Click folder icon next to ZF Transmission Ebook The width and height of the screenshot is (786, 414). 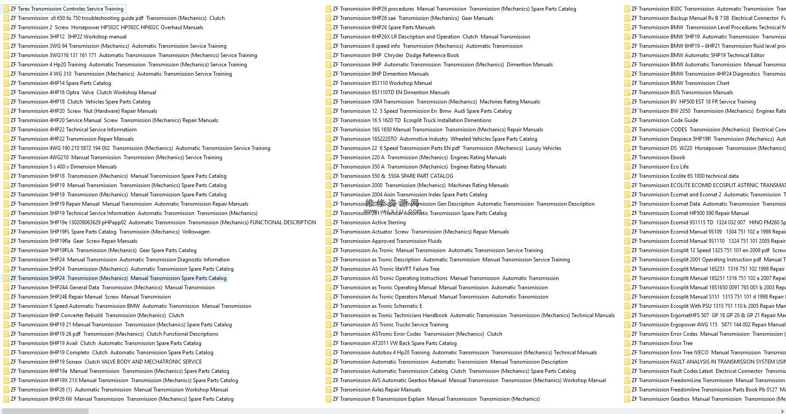click(627, 157)
